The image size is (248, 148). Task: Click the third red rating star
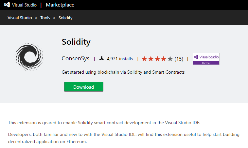click(157, 59)
